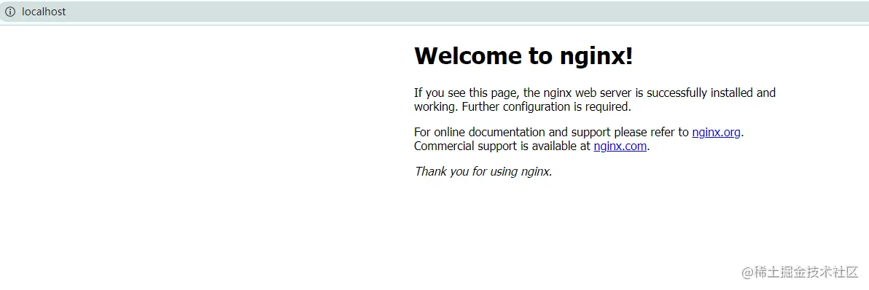Click the localhost address bar field

[x=434, y=12]
